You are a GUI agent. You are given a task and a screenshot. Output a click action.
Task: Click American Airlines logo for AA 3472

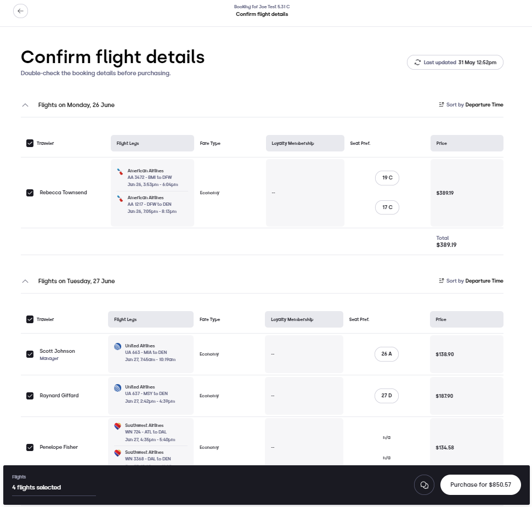(x=120, y=172)
